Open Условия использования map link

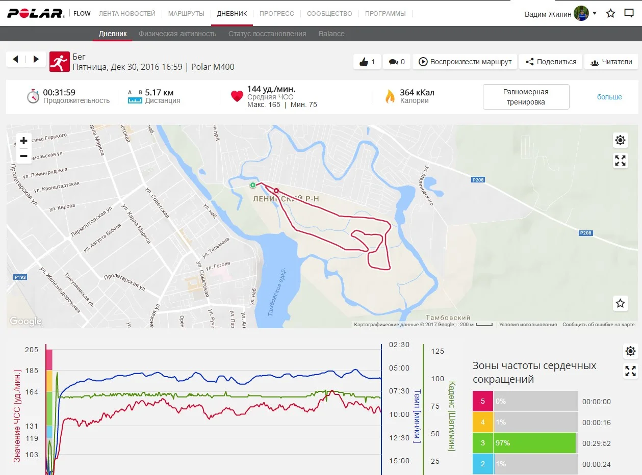click(x=528, y=325)
